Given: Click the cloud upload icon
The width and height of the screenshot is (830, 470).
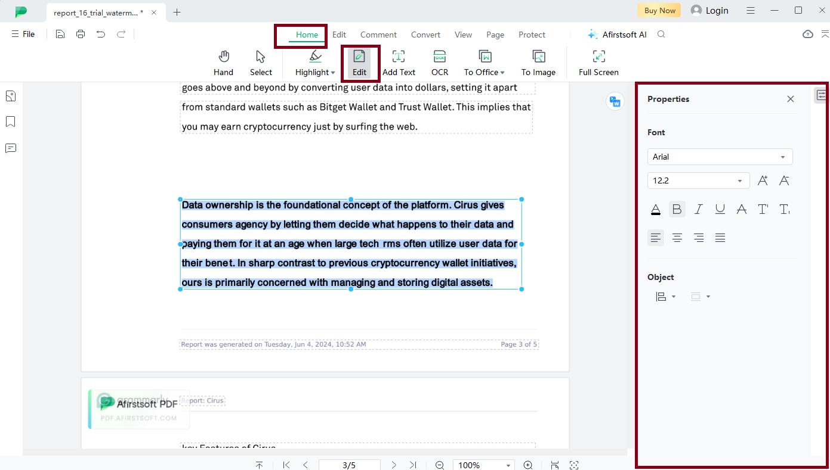Looking at the screenshot, I should (x=808, y=34).
